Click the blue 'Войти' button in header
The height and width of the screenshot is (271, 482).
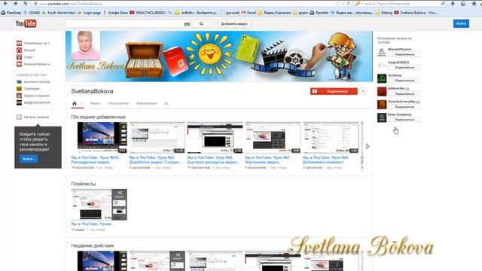[x=461, y=23]
